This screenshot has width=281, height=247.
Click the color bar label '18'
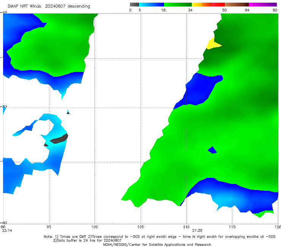click(x=163, y=10)
